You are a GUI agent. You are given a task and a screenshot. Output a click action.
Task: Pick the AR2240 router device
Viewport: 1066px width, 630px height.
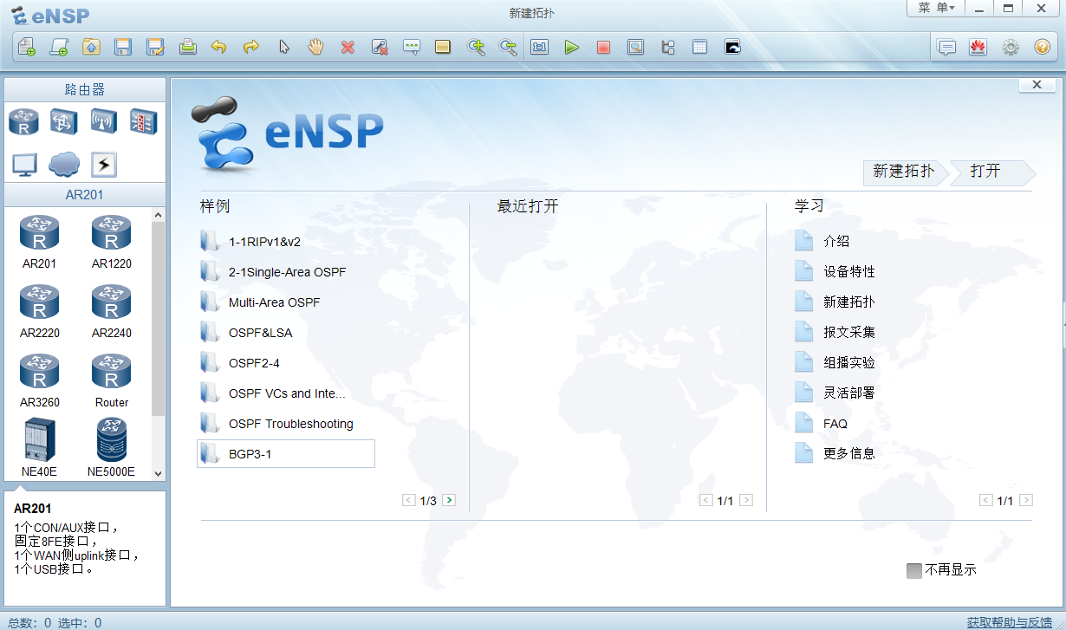click(111, 312)
